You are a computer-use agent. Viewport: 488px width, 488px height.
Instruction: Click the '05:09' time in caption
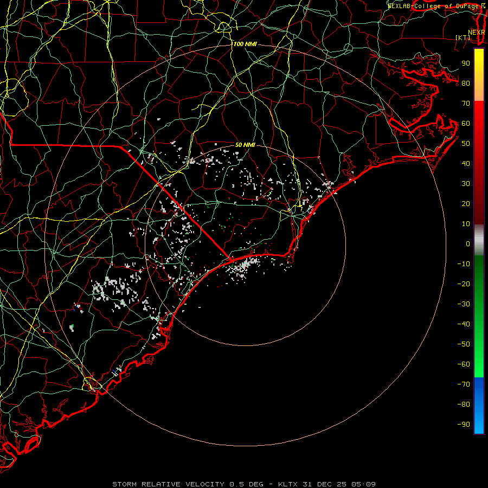[x=364, y=484]
